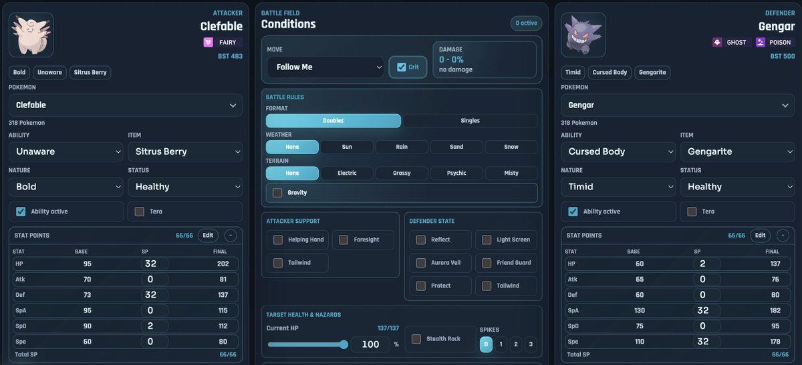
Task: Set Spikes layers to 3
Action: click(531, 344)
